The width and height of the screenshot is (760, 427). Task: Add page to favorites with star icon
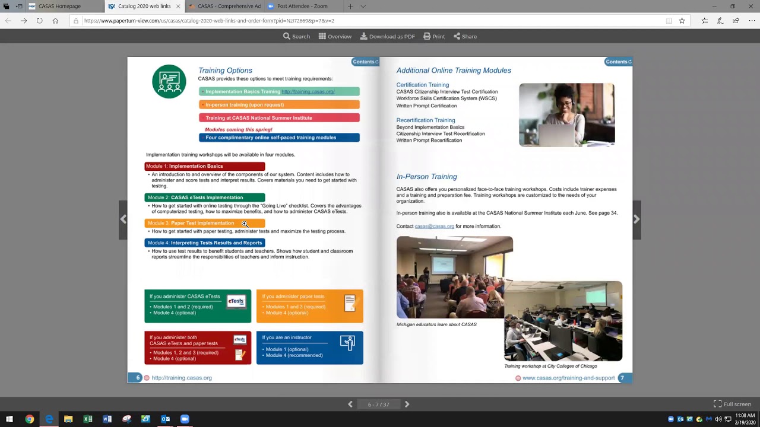coord(682,21)
